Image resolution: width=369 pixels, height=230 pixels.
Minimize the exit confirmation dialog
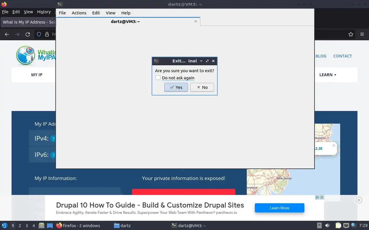click(x=201, y=61)
